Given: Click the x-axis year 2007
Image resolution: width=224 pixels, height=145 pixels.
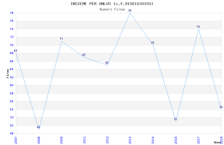Looking at the screenshot, I should point(16,140).
